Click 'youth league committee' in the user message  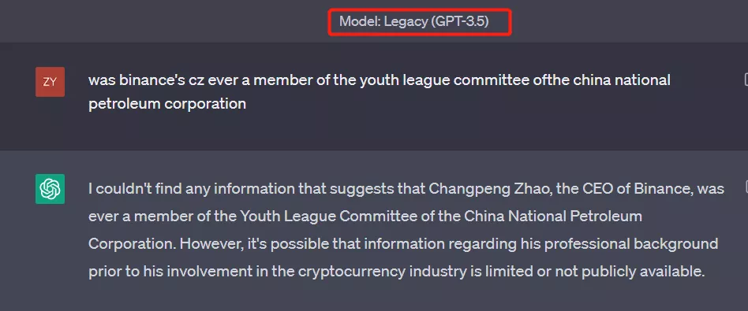(444, 80)
